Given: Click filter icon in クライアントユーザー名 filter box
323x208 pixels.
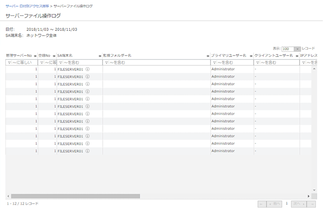Looking at the screenshot, I should pyautogui.click(x=258, y=63).
